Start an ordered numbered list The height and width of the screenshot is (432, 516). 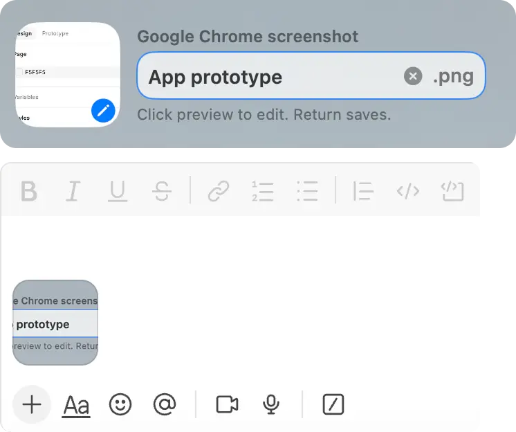pyautogui.click(x=263, y=191)
